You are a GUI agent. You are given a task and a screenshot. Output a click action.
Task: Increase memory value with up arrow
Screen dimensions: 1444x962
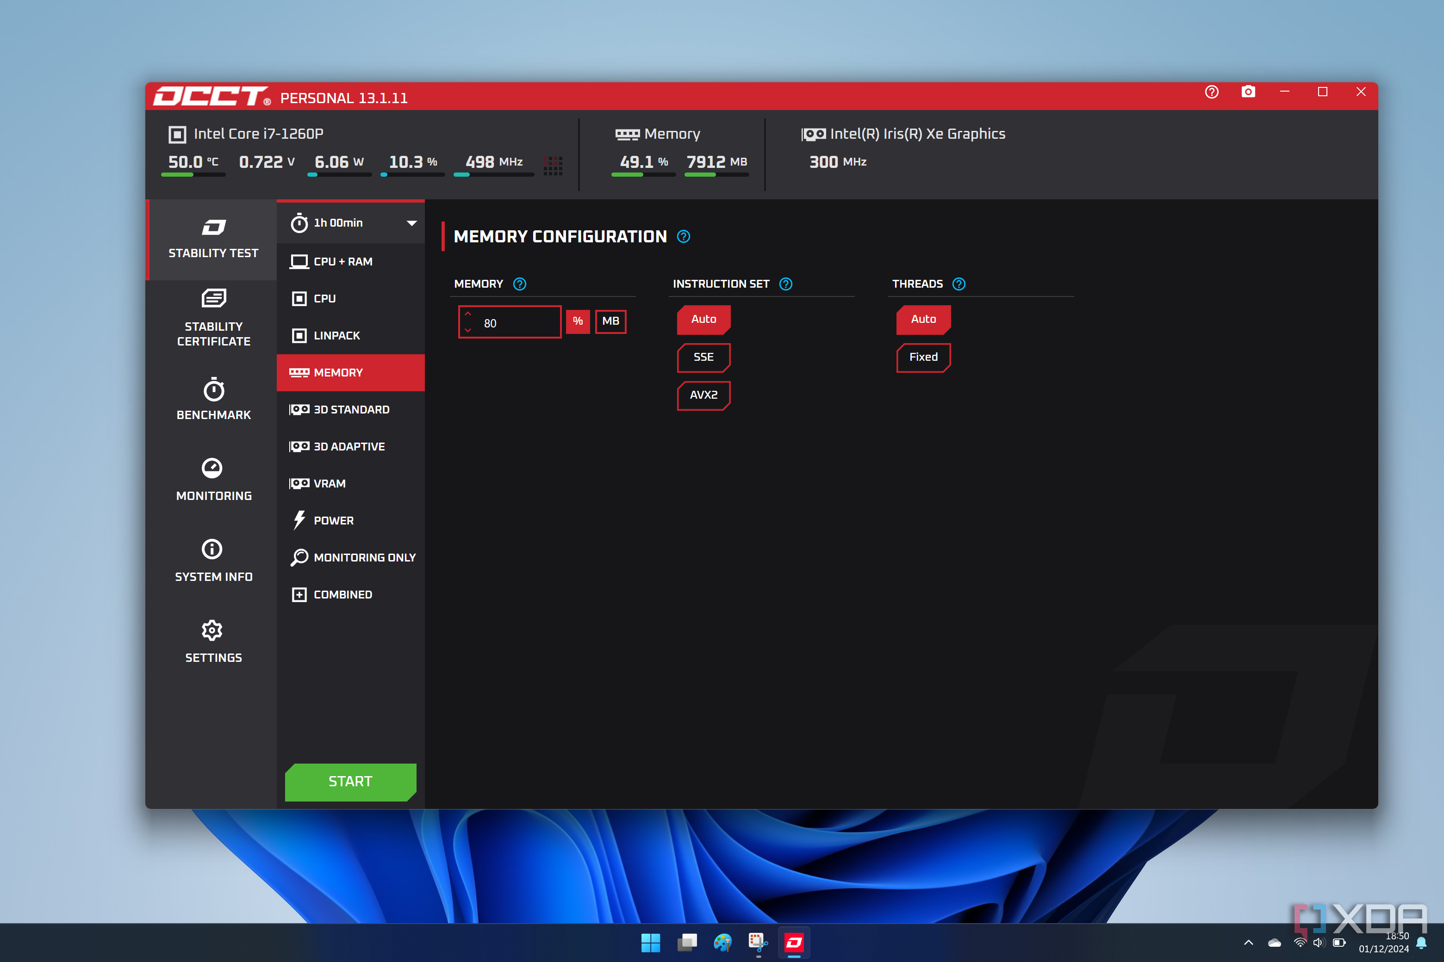click(x=468, y=314)
